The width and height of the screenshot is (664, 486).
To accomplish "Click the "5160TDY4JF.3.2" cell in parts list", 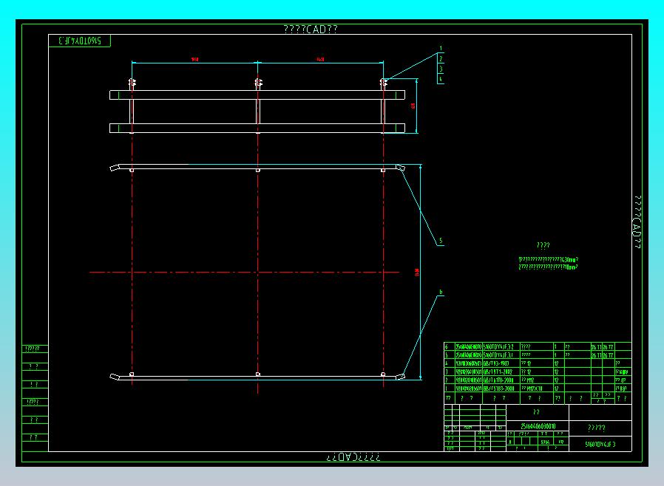I will pos(501,347).
